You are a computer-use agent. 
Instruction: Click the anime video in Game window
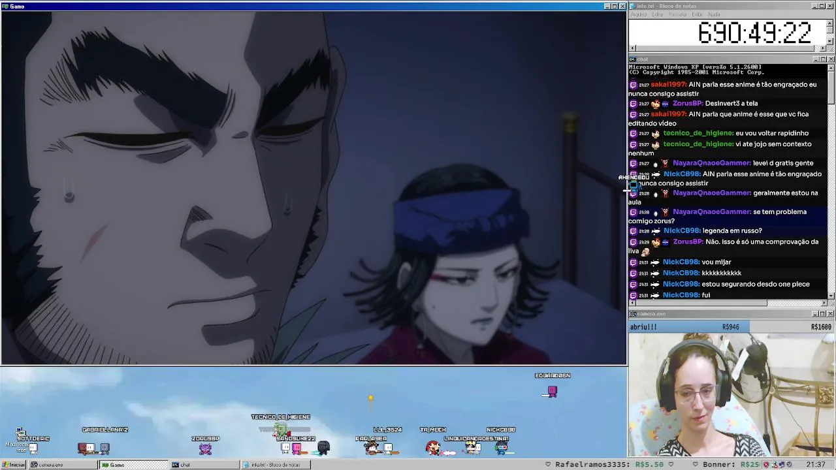(313, 188)
